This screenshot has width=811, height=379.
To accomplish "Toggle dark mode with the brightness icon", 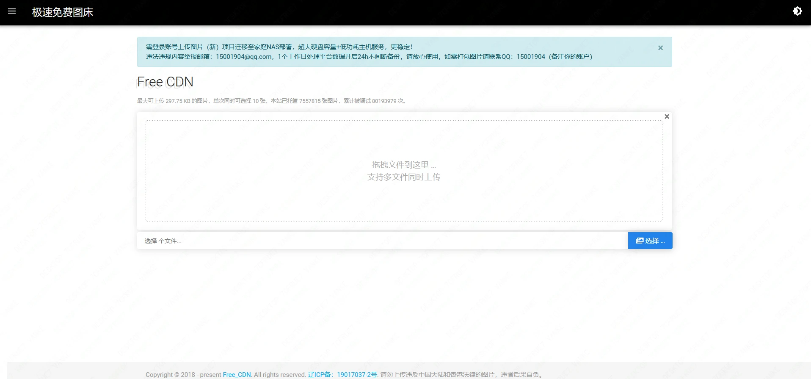I will 797,11.
